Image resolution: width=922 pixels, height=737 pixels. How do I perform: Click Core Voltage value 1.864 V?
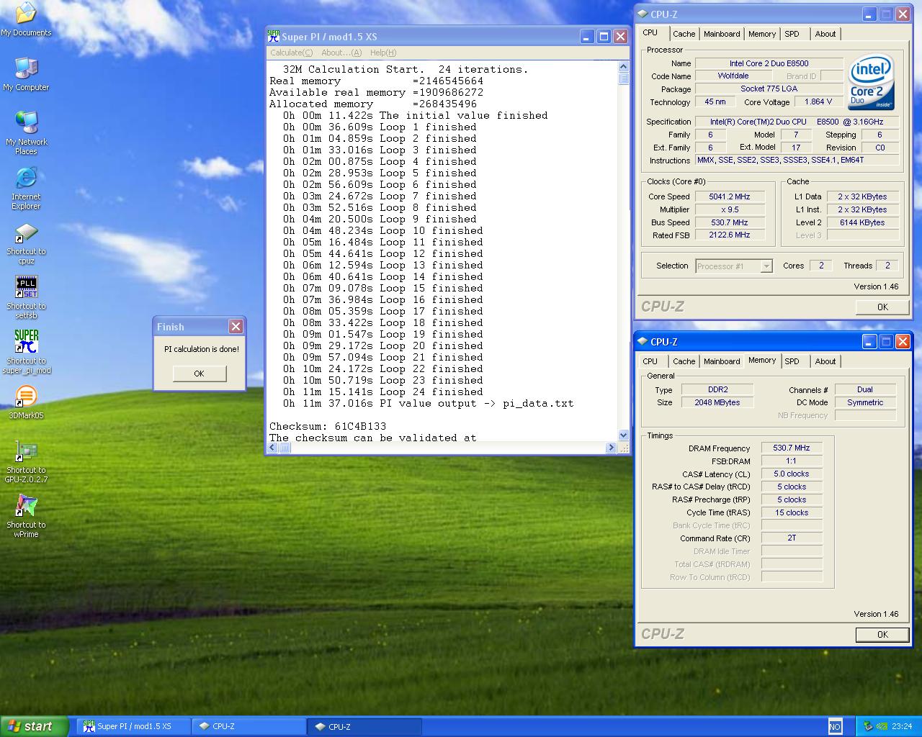tap(818, 102)
